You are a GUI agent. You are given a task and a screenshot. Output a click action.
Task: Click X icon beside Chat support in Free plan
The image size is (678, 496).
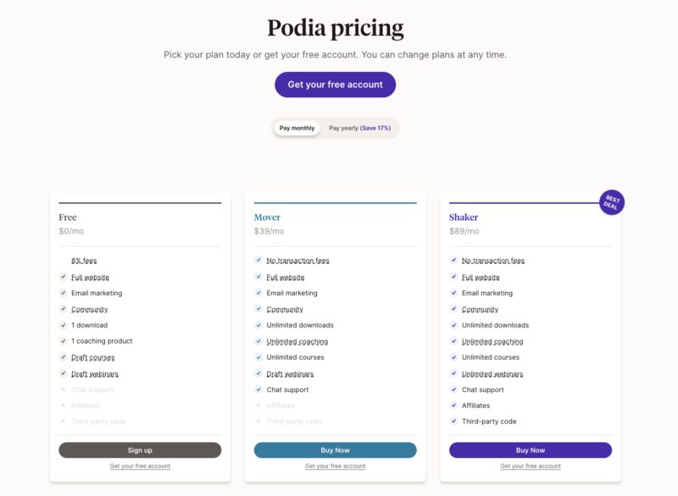(63, 389)
